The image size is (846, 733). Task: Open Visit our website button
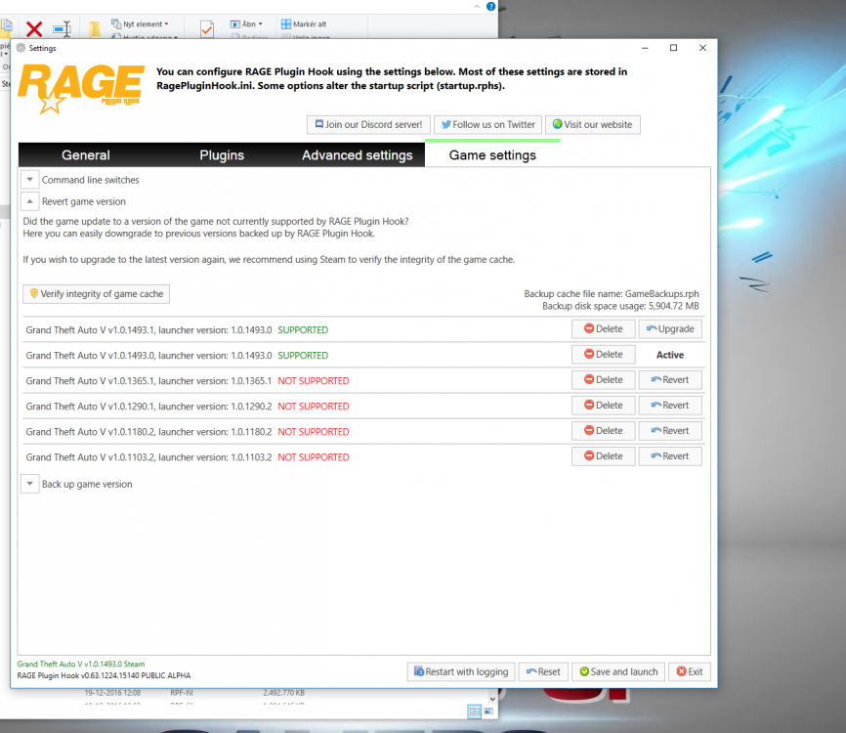(592, 125)
